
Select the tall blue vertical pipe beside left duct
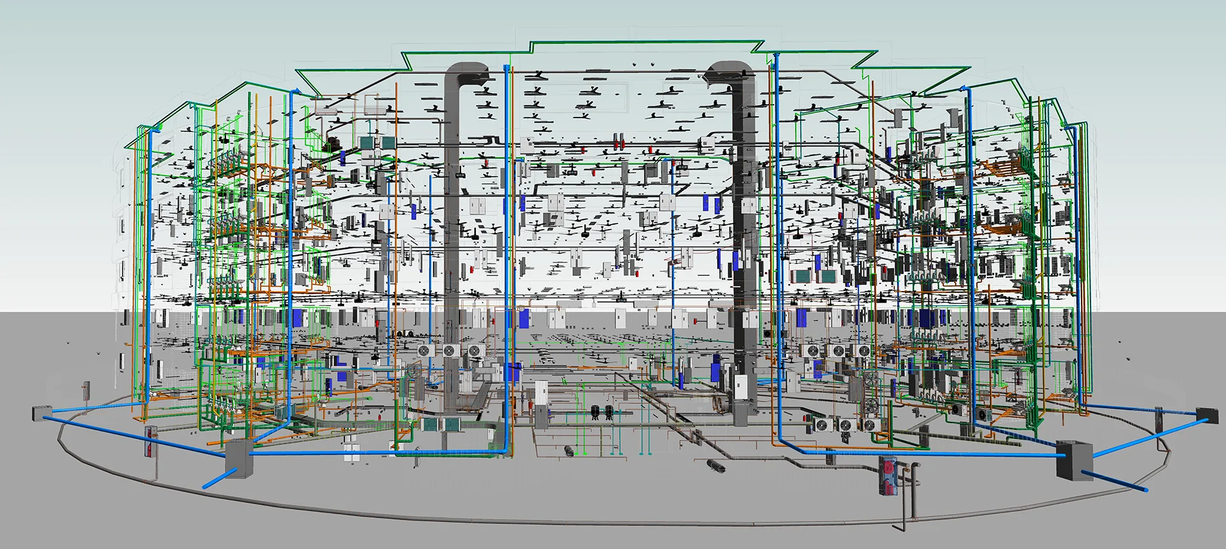(509, 255)
